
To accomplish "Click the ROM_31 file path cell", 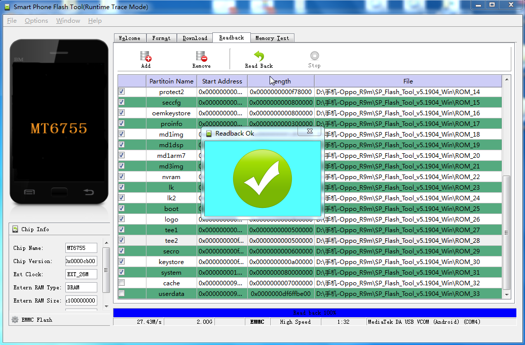I will 408,273.
